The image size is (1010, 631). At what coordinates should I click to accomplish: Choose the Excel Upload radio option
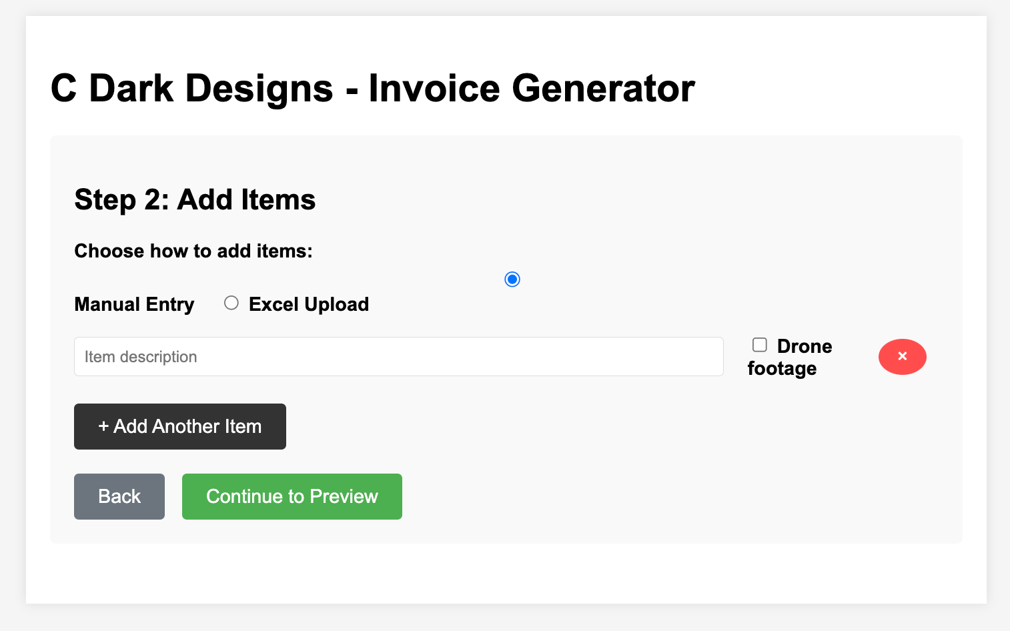pyautogui.click(x=231, y=303)
